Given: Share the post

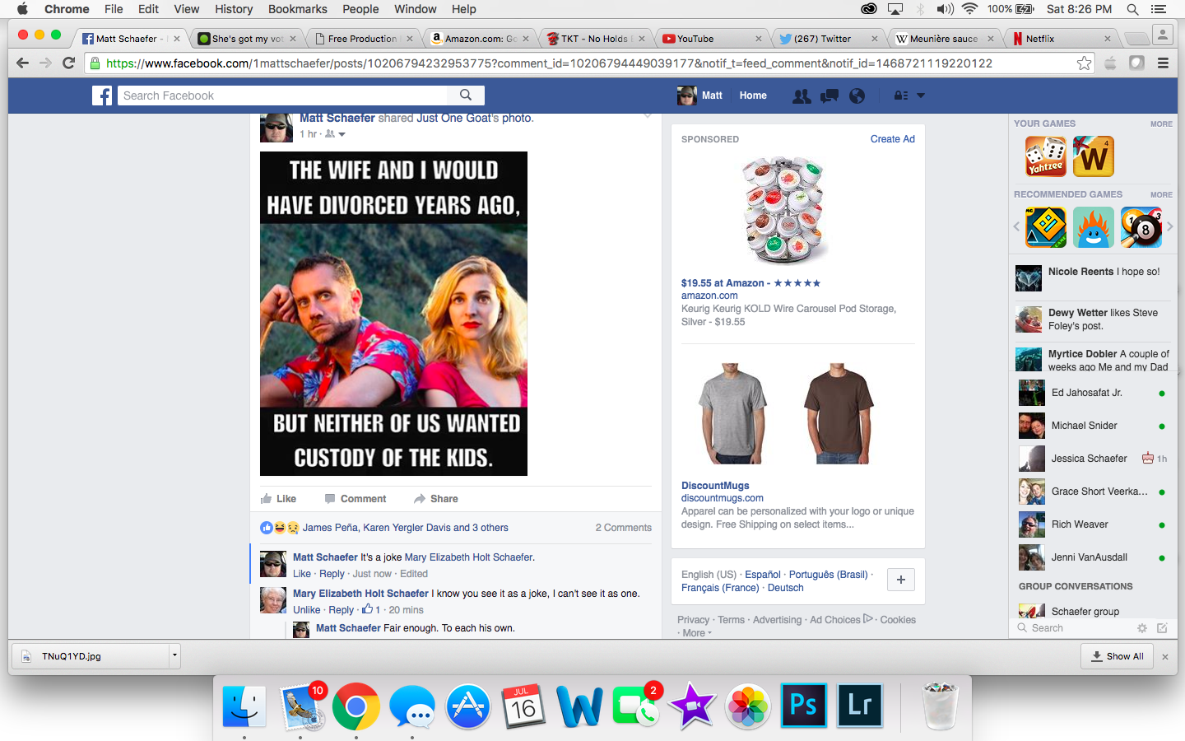Looking at the screenshot, I should coord(436,499).
